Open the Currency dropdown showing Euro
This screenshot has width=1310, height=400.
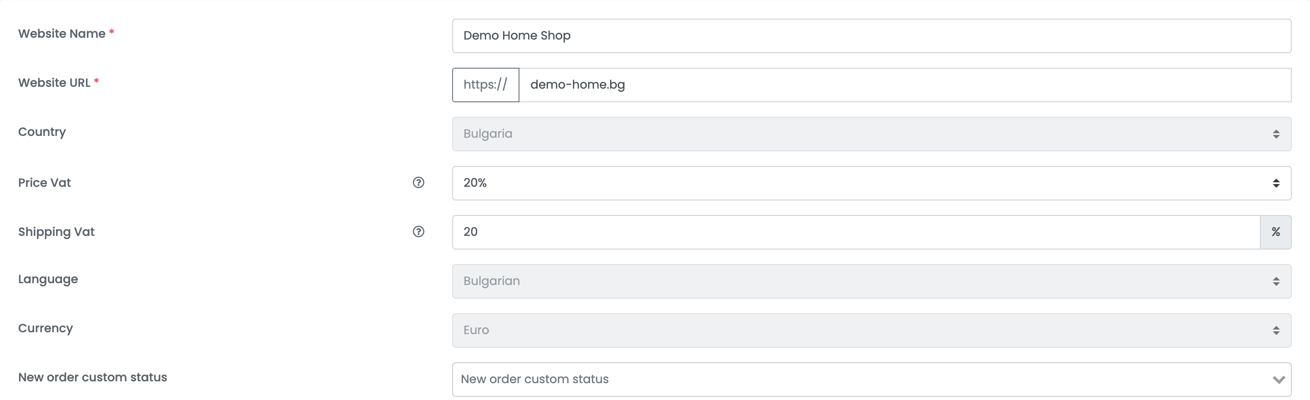coord(872,330)
